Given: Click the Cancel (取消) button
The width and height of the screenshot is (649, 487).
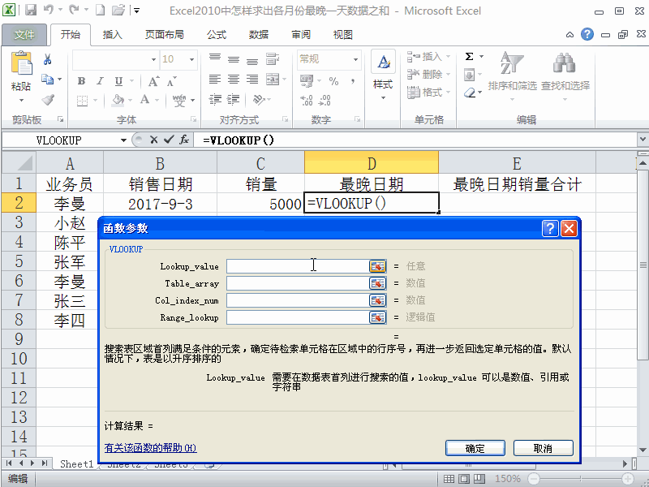Looking at the screenshot, I should click(x=543, y=448).
